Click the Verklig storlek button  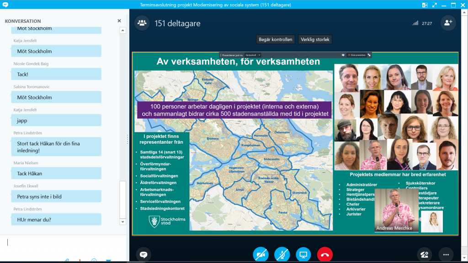pyautogui.click(x=315, y=39)
